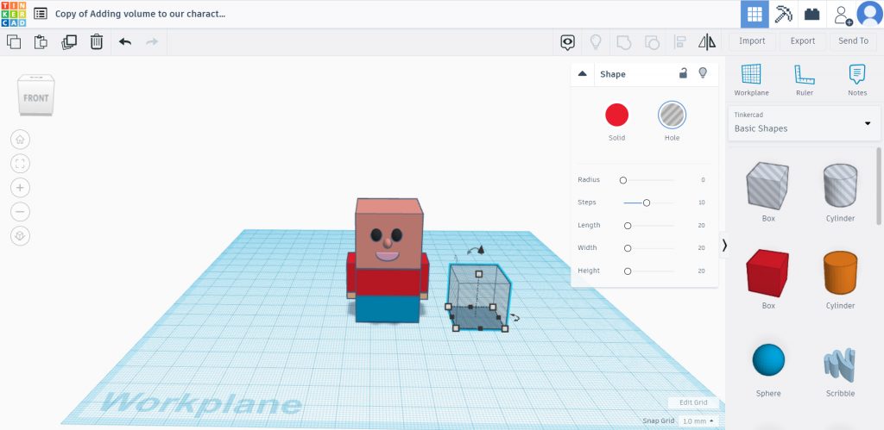The height and width of the screenshot is (430, 884).
Task: Click the Height slider handle
Action: (x=628, y=271)
